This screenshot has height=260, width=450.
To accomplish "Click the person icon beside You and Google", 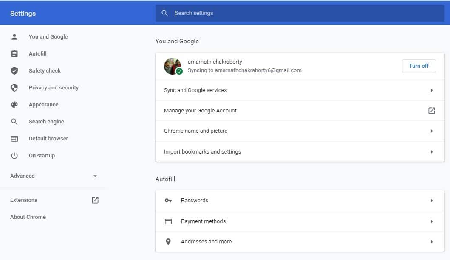I will pos(14,36).
